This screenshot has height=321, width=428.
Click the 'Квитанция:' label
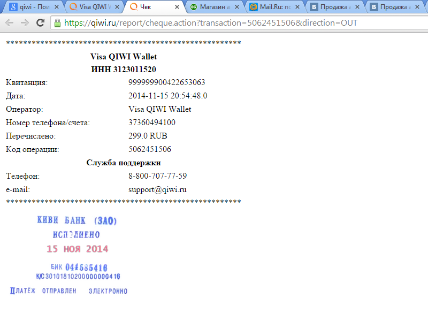27,82
